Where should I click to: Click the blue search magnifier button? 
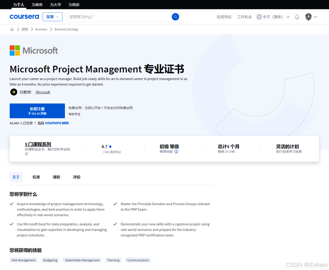pos(175,17)
